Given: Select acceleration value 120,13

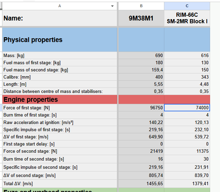Looking at the screenshot, I should (x=187, y=122).
